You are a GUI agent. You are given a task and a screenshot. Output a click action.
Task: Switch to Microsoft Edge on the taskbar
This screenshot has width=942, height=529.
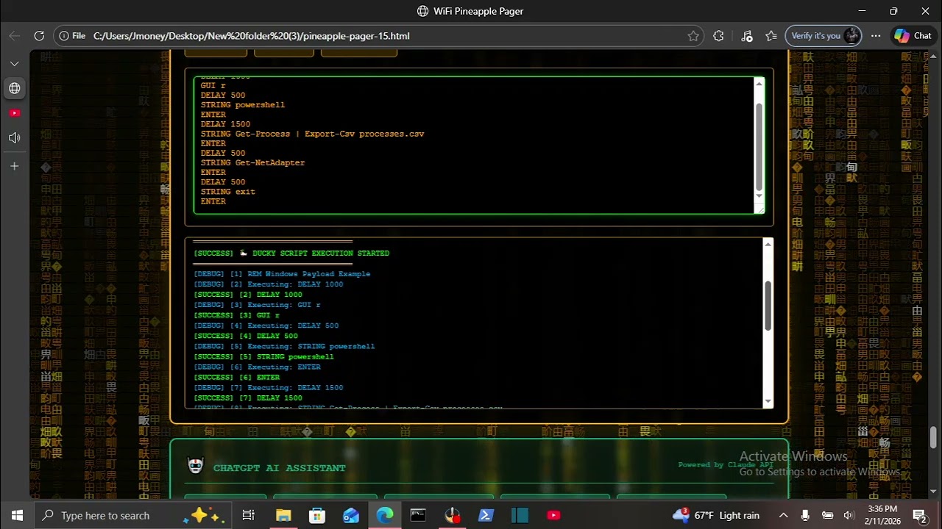pyautogui.click(x=385, y=515)
